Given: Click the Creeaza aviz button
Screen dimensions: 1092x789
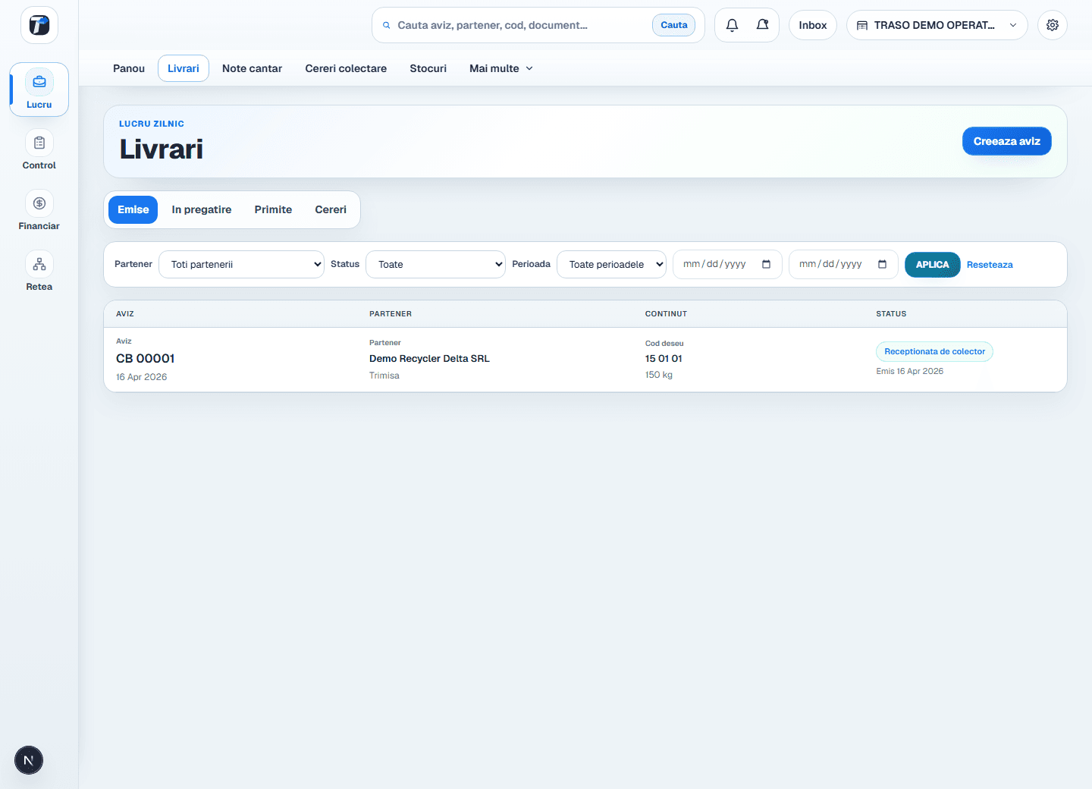Looking at the screenshot, I should coord(1006,141).
